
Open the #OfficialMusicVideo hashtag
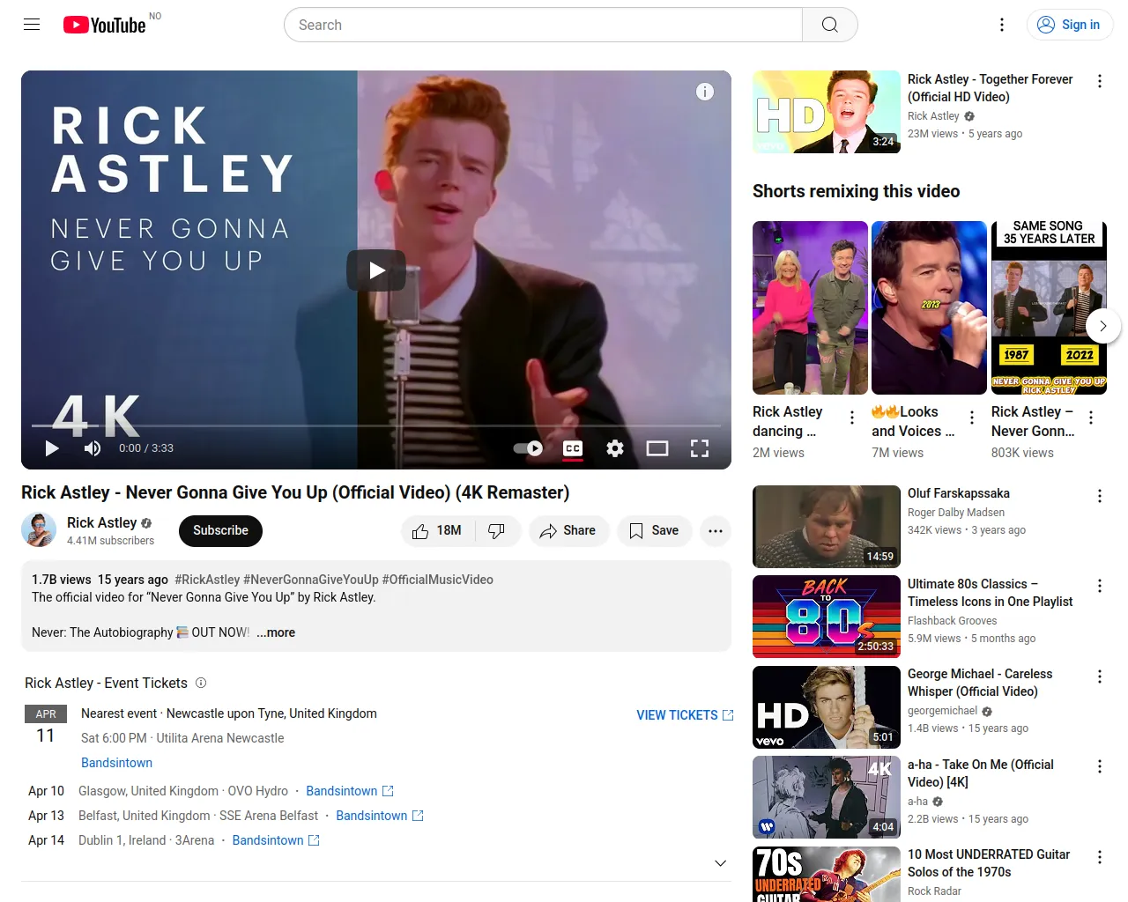click(438, 580)
